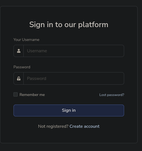Click the blue Sign in button
The image size is (142, 151).
point(69,110)
